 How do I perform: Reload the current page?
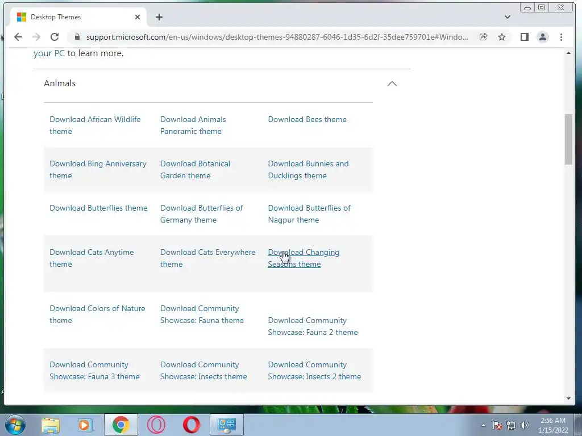pos(55,37)
